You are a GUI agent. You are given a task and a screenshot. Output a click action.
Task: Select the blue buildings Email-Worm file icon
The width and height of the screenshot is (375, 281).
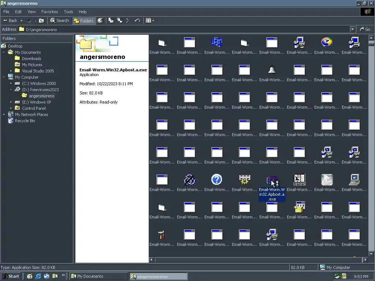pos(217,42)
